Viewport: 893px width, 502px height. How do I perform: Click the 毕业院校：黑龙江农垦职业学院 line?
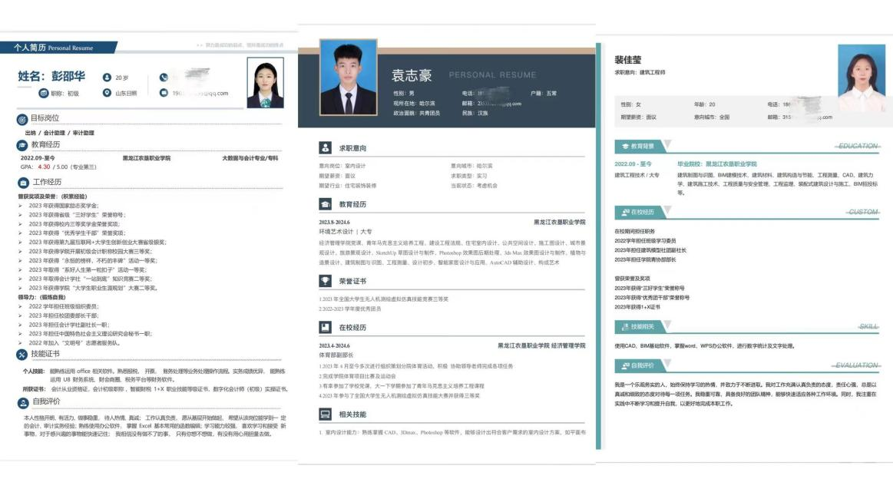[716, 164]
